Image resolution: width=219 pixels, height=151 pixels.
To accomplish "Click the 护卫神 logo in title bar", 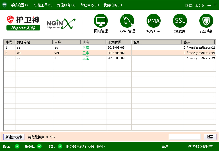I will point(4,5).
